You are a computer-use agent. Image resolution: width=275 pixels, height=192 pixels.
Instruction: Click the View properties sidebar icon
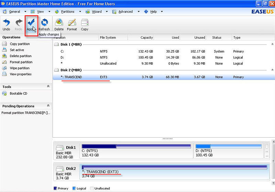(x=4, y=74)
